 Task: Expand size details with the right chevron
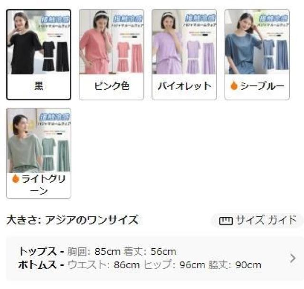(x=293, y=258)
